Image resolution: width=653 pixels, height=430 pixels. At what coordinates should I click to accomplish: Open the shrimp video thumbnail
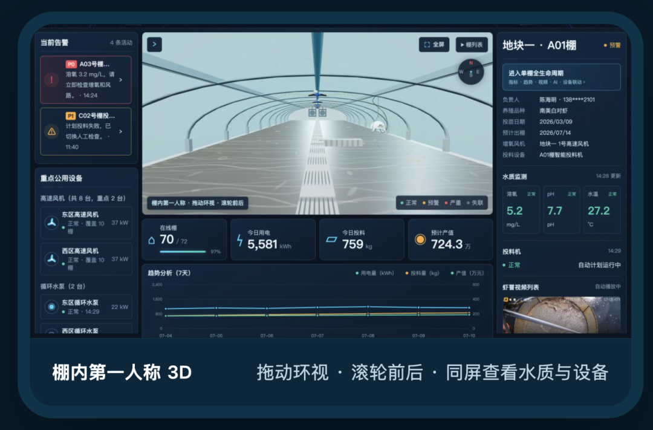[x=561, y=314]
